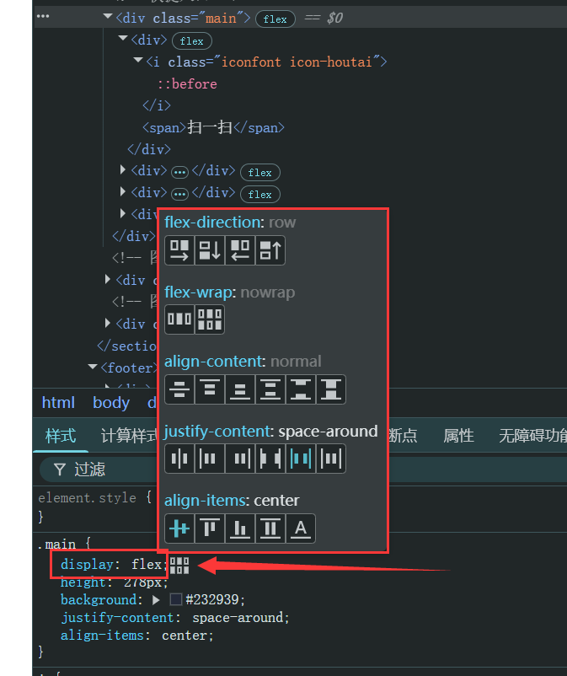Click the html breadcrumb link

(x=58, y=402)
